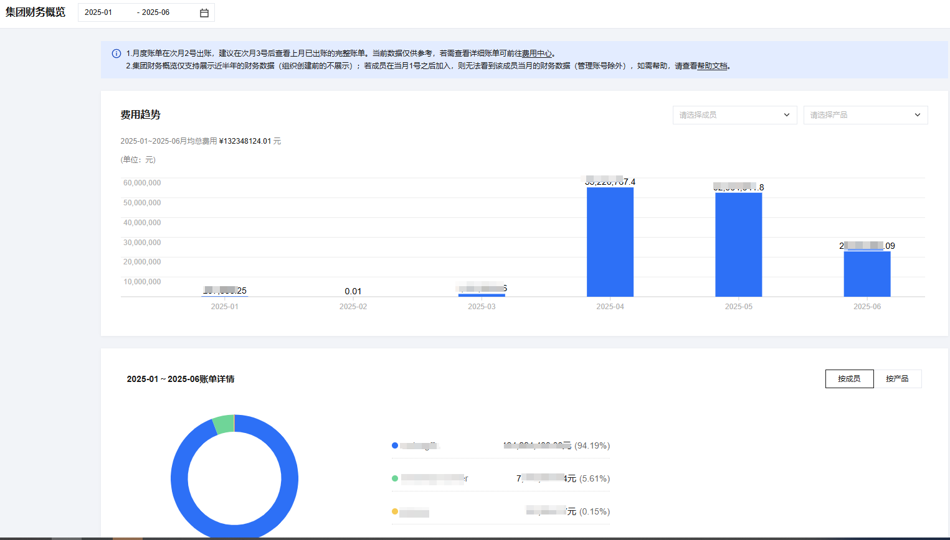Open the 费用中心 link
Screen dimensions: 950x540
(536, 54)
